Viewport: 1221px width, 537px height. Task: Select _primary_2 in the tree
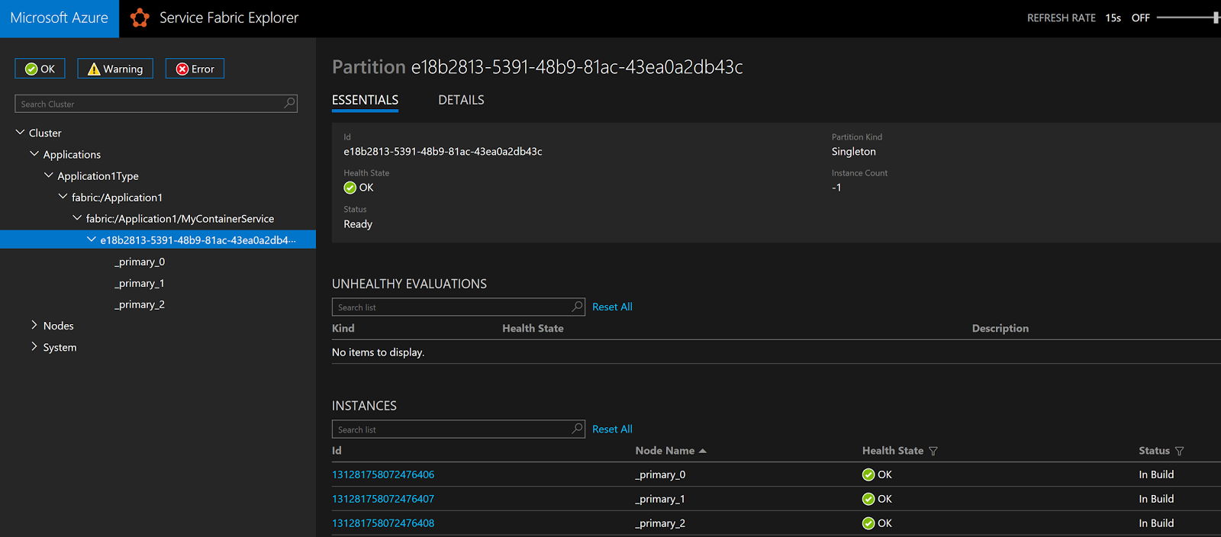pos(140,304)
